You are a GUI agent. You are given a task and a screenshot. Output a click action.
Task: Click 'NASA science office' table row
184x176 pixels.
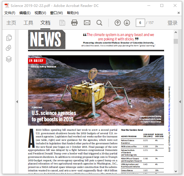142,146
